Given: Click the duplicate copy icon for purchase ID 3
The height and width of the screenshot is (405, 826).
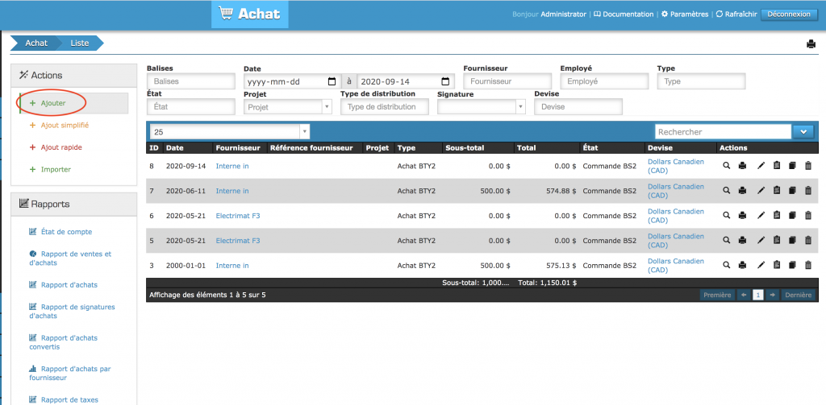Looking at the screenshot, I should (x=792, y=265).
